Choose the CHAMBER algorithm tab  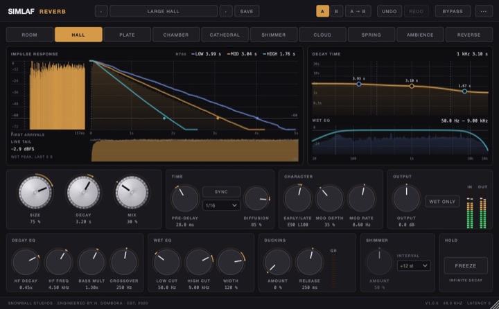[x=176, y=35]
